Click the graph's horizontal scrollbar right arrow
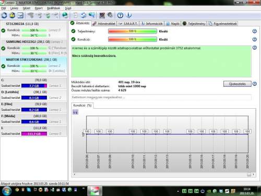 tap(254, 174)
